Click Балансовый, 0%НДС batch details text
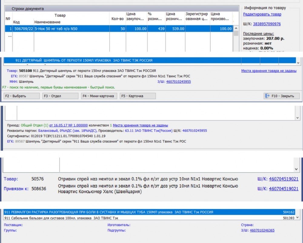Image resolution: width=303 pixels, height=243 pixels. [x=68, y=131]
